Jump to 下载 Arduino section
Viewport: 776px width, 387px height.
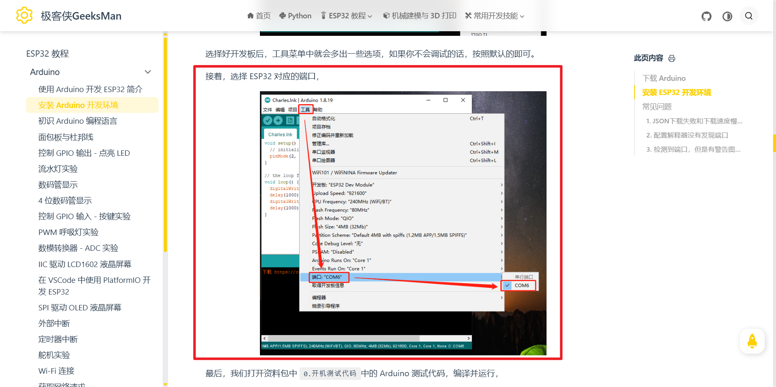pyautogui.click(x=664, y=78)
